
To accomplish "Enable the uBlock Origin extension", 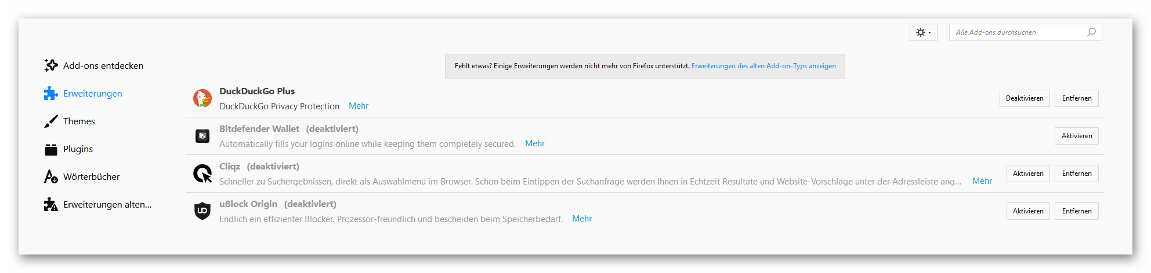I will coord(1028,211).
